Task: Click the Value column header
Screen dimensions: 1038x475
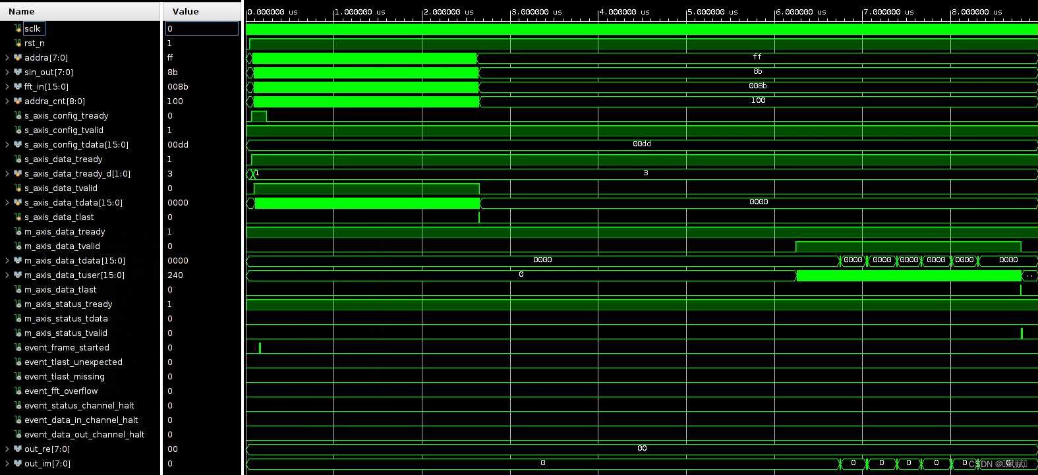Action: click(x=202, y=11)
